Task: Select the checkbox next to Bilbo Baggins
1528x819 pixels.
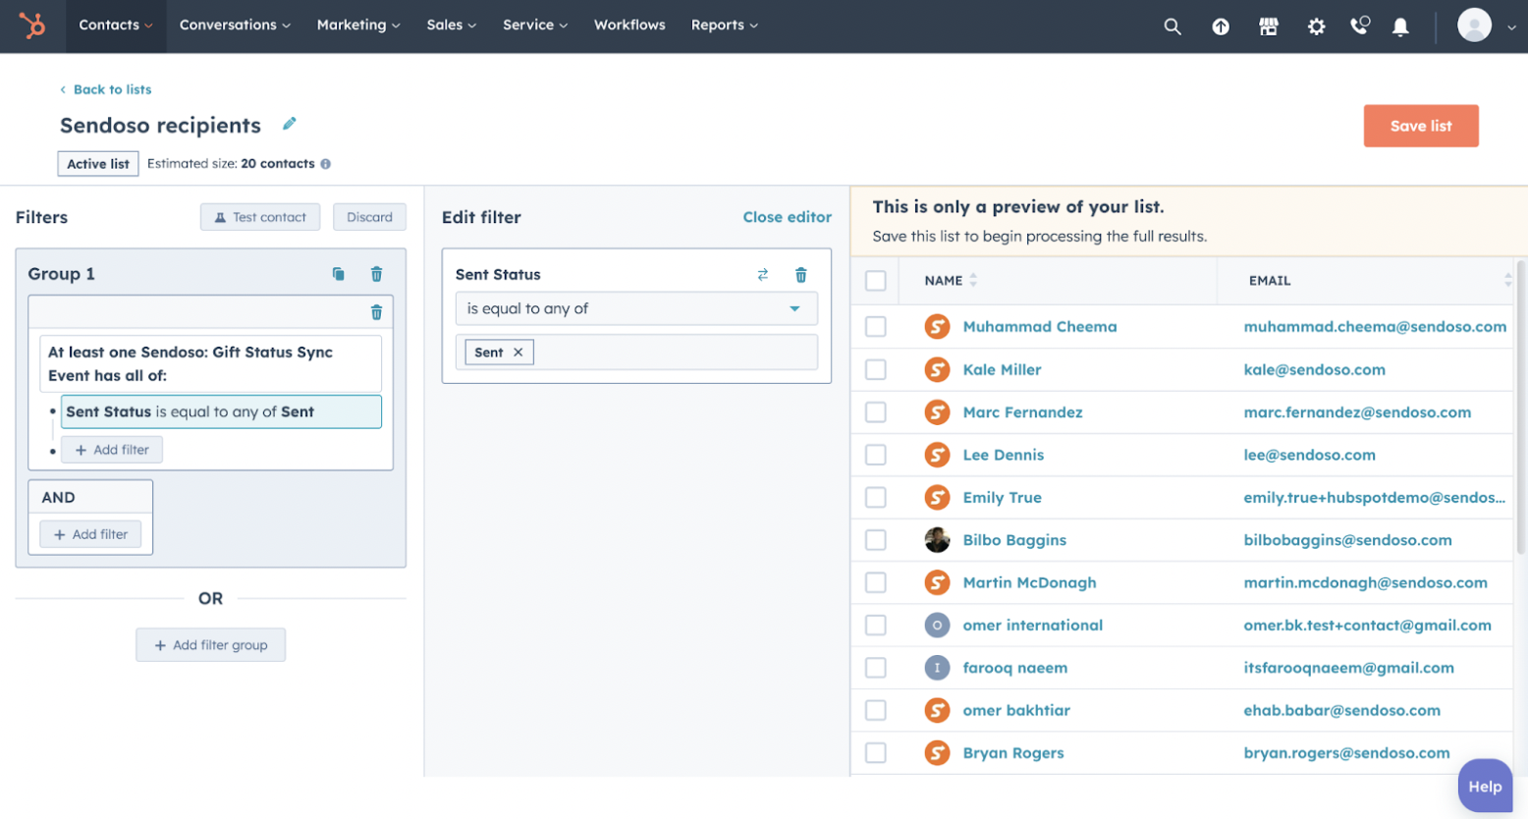Action: 875,539
